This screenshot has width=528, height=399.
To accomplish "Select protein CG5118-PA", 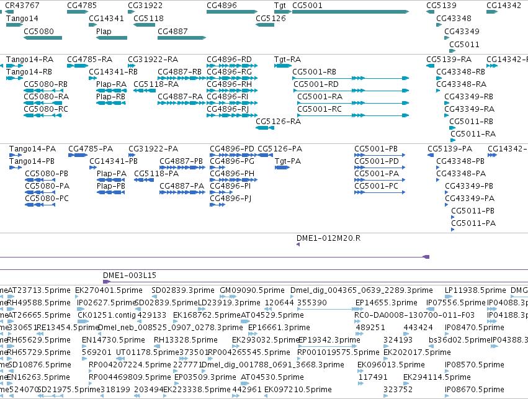I will 144,180.
